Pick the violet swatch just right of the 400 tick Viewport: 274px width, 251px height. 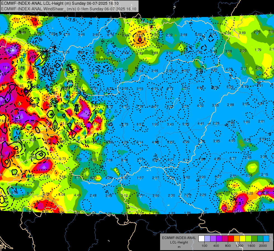tap(219, 239)
